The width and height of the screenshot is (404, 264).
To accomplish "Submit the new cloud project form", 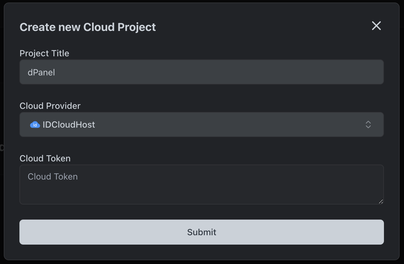I will [x=201, y=232].
